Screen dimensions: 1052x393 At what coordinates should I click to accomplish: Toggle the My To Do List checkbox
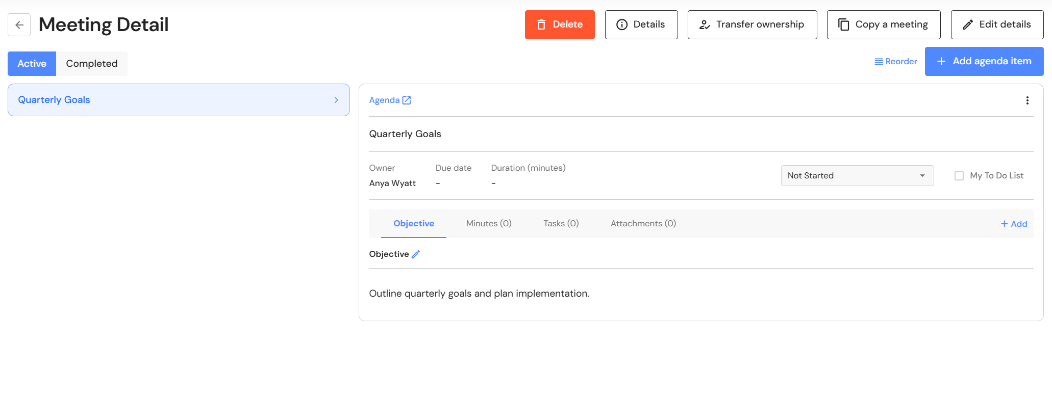click(959, 176)
